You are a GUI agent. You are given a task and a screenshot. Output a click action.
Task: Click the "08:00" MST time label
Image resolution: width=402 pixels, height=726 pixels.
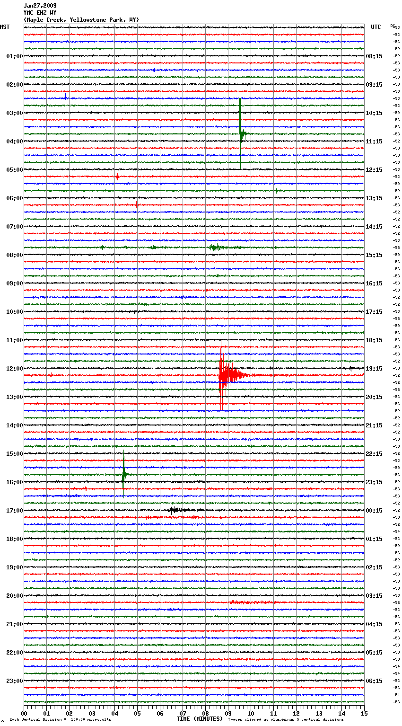coord(15,255)
